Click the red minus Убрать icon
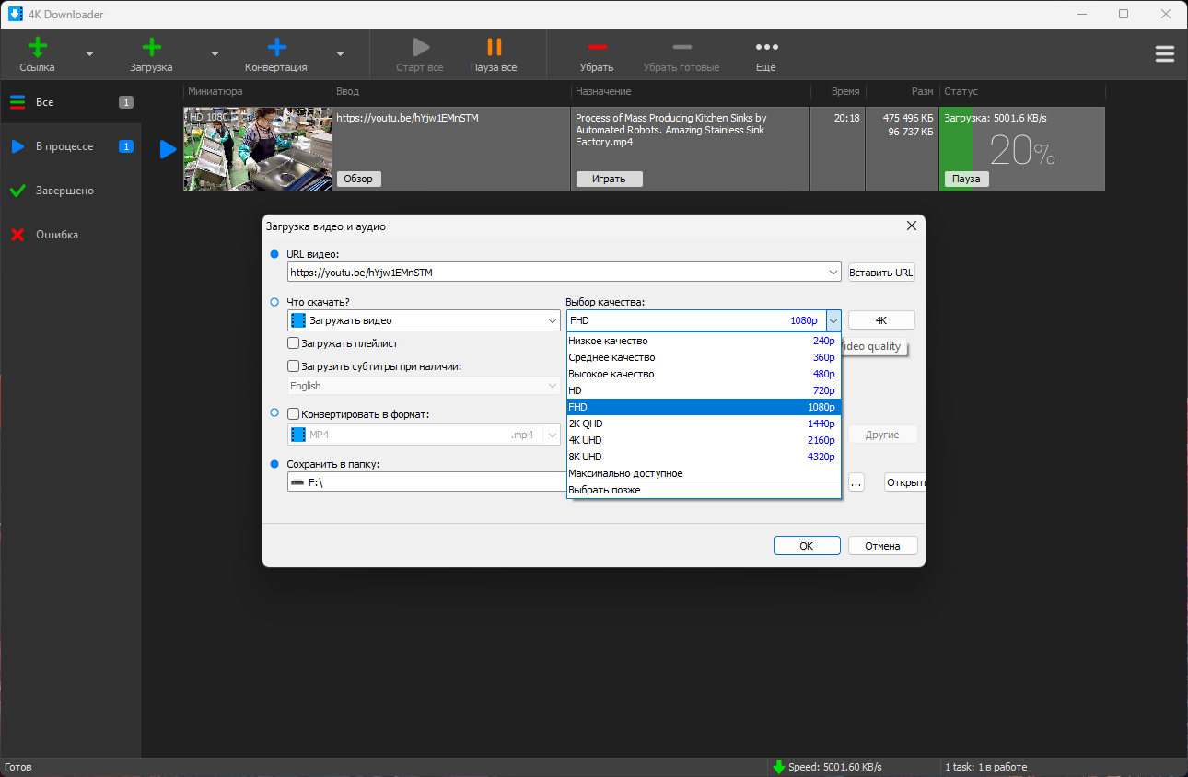 [597, 47]
